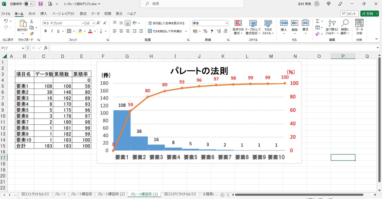Viewport: 382px width, 199px height.
Task: Collapse the ribbon with the chevron
Action: coord(376,39)
